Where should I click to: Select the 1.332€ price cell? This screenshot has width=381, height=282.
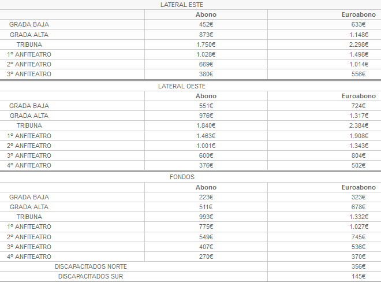pos(358,217)
